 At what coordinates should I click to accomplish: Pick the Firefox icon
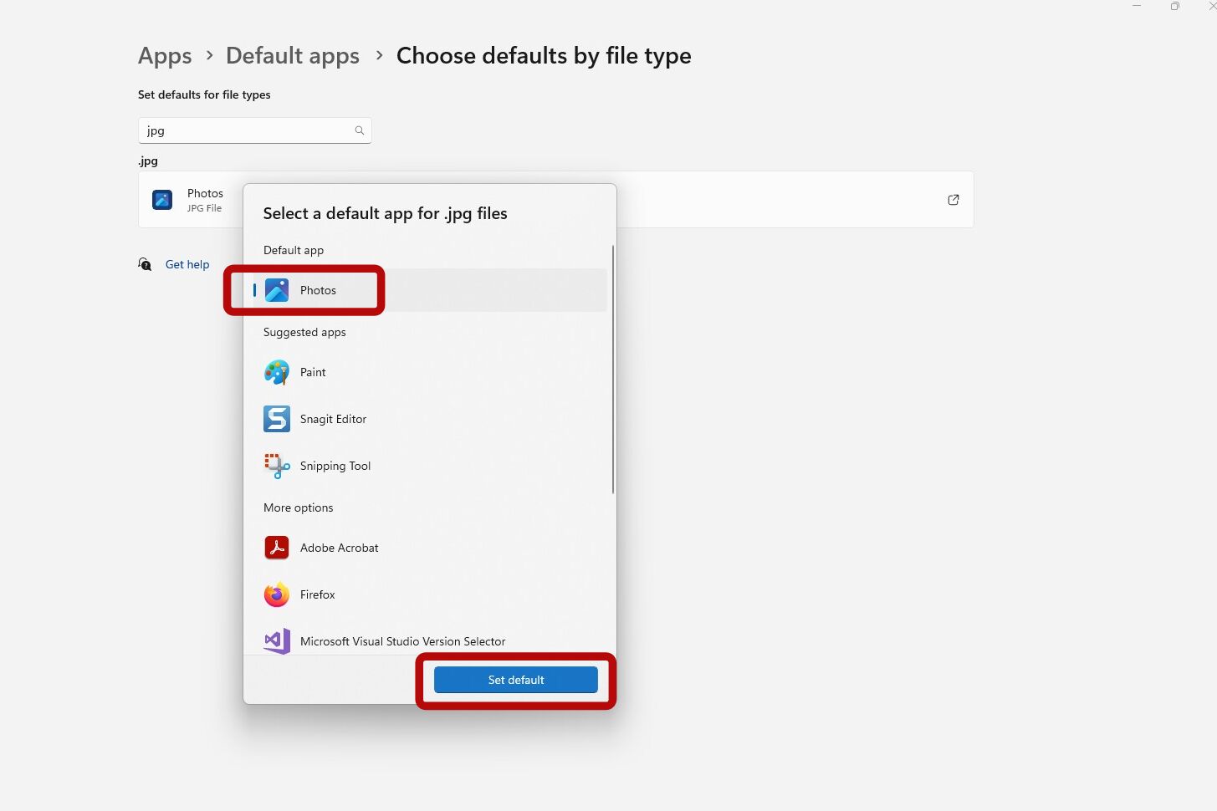coord(277,594)
